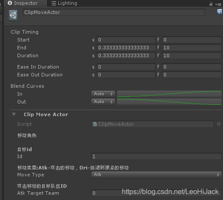
Task: Edit the Ease Out Duration seconds field
Action: pos(126,75)
